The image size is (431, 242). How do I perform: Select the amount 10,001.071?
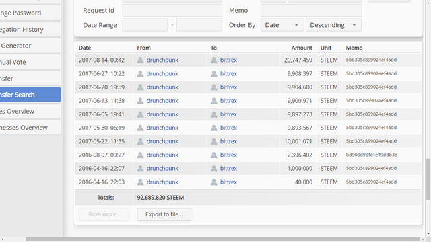298,141
